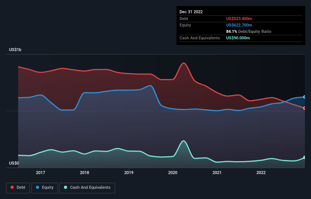Viewport: 311px width, 199px height.
Task: Click the 2019 x-axis label
Action: (129, 173)
